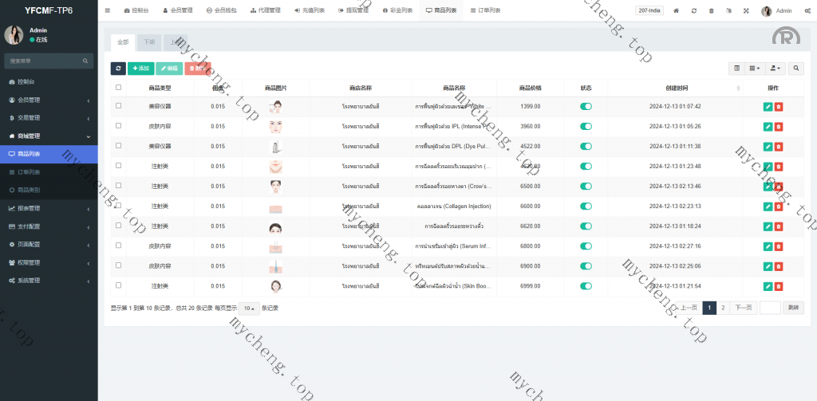
Task: Open the search magnifier button above table
Action: point(795,69)
